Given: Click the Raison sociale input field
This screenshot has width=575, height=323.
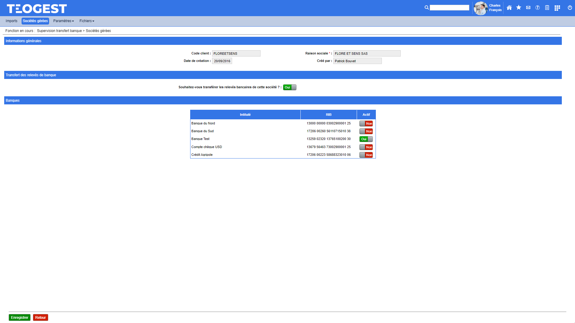Looking at the screenshot, I should click(367, 54).
